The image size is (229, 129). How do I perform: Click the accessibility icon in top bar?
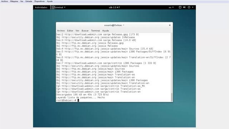[180, 7]
